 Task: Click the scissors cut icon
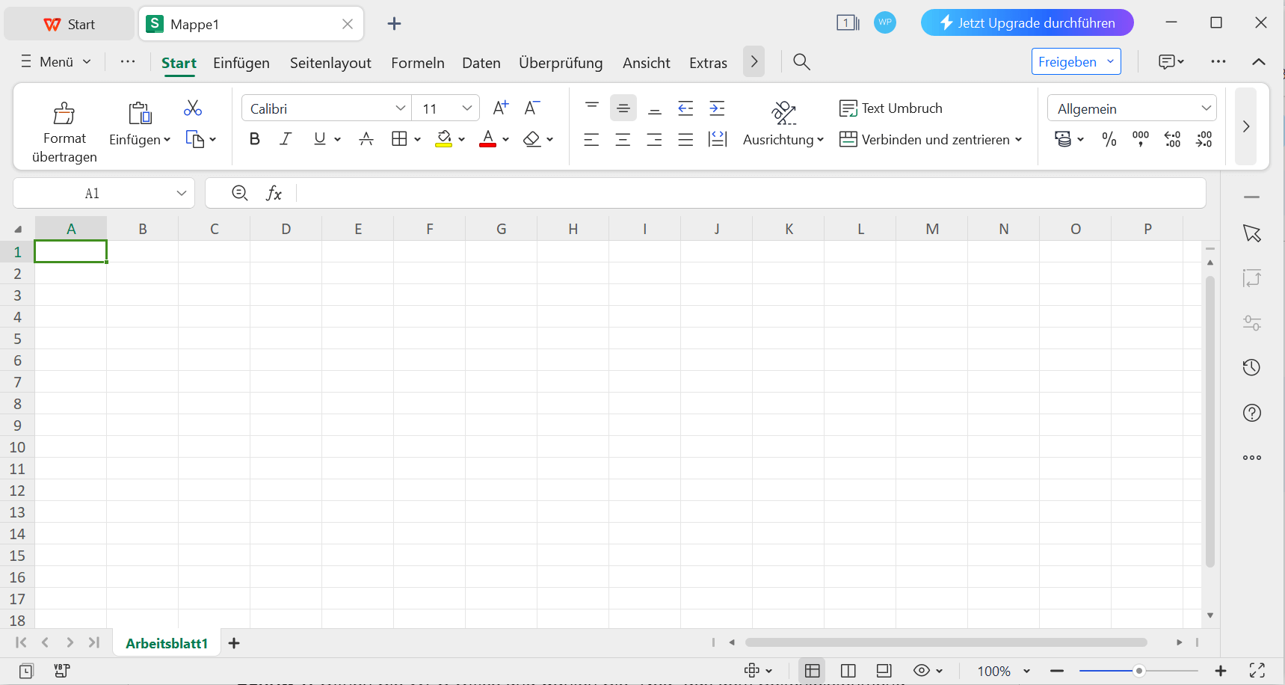point(192,107)
